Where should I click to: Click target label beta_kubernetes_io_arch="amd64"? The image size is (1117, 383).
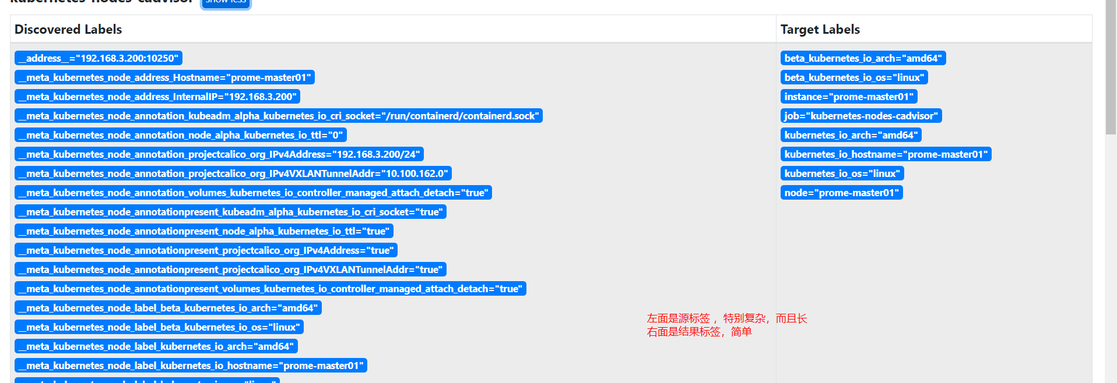pyautogui.click(x=863, y=58)
